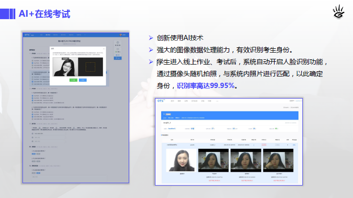Click the slide title AI+在线考试
Screen dimensions: 353x198
coord(44,14)
